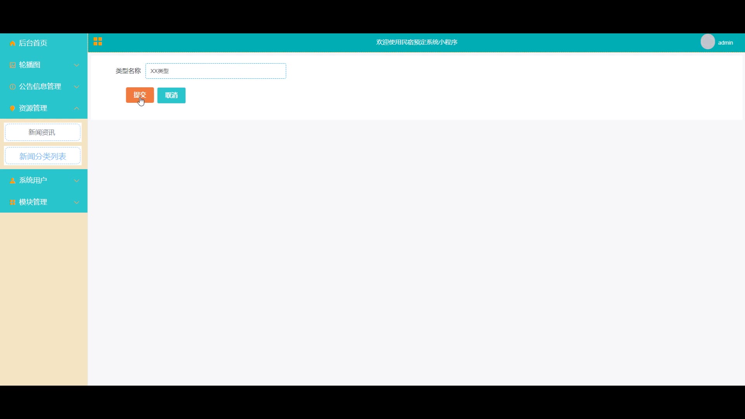This screenshot has height=419, width=745.
Task: Select the 资源管理 sidebar menu
Action: [x=43, y=108]
